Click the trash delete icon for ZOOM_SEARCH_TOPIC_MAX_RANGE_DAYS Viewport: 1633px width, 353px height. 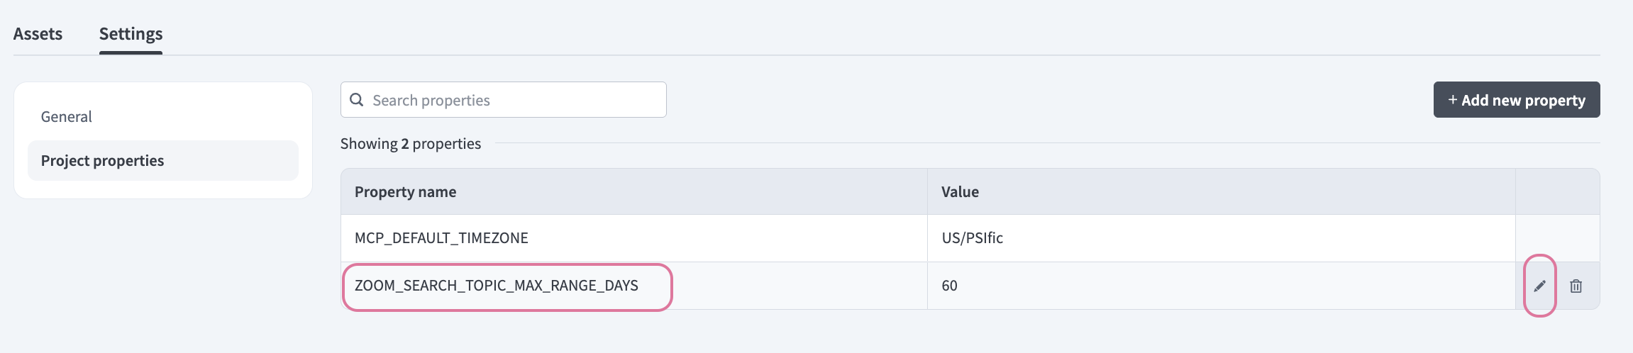[x=1576, y=286]
